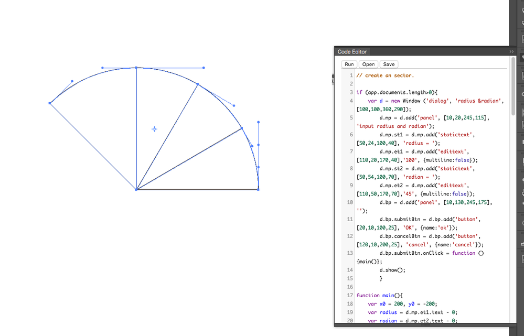Click the string 'input radius and radian'
Image resolution: width=524 pixels, height=336 pixels.
(x=394, y=126)
